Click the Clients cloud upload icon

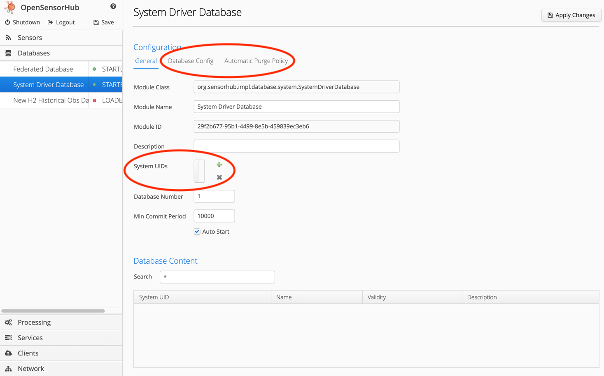pos(8,353)
